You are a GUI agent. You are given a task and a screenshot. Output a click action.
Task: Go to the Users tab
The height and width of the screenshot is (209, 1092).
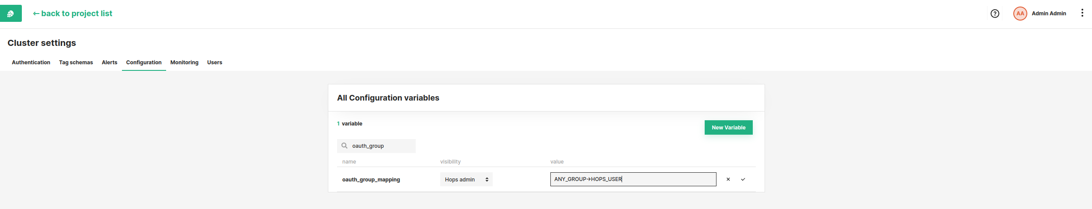point(215,63)
